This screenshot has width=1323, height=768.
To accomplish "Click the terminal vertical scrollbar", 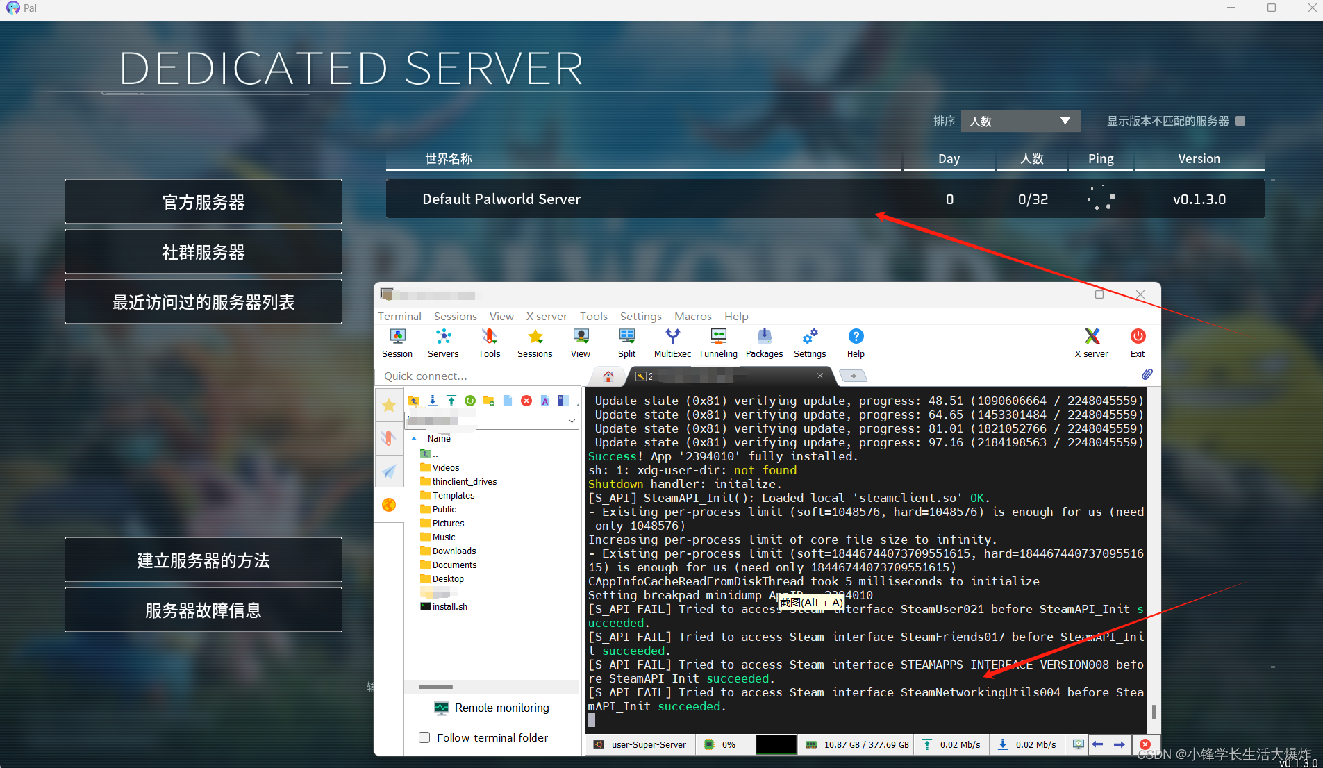I will tap(1154, 711).
